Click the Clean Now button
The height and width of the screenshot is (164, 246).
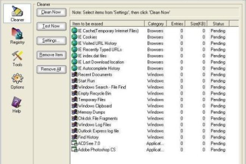coord(51,12)
